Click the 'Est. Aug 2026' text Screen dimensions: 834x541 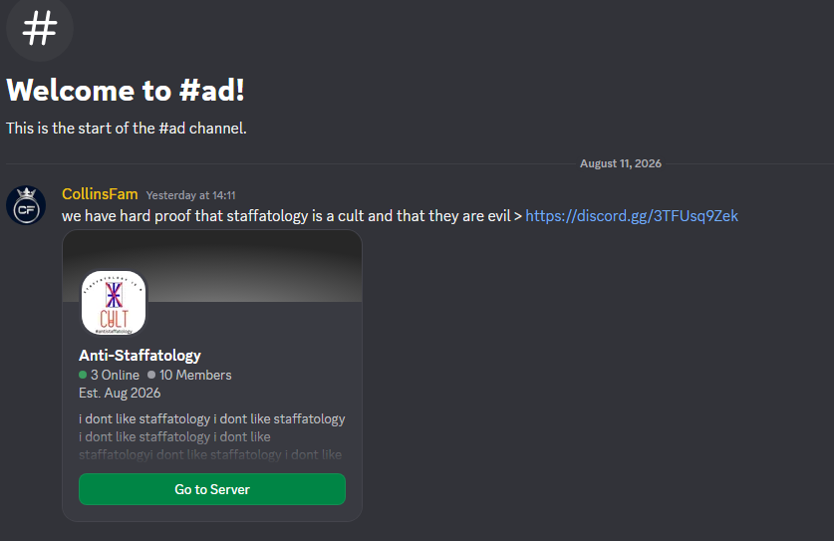(x=120, y=394)
